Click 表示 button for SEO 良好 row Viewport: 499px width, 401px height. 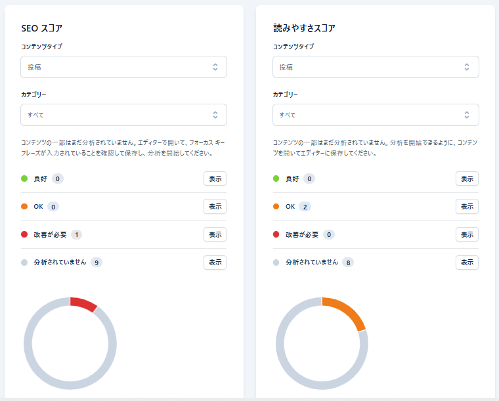[215, 179]
